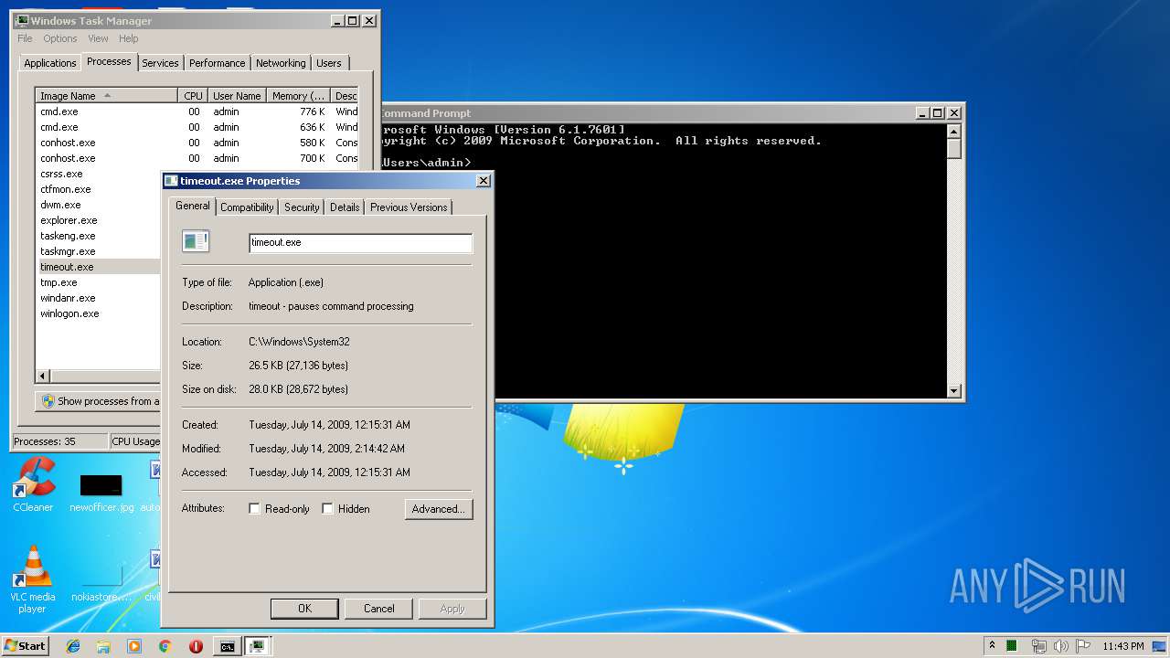Open Advanced attributes button
This screenshot has width=1170, height=658.
point(439,509)
